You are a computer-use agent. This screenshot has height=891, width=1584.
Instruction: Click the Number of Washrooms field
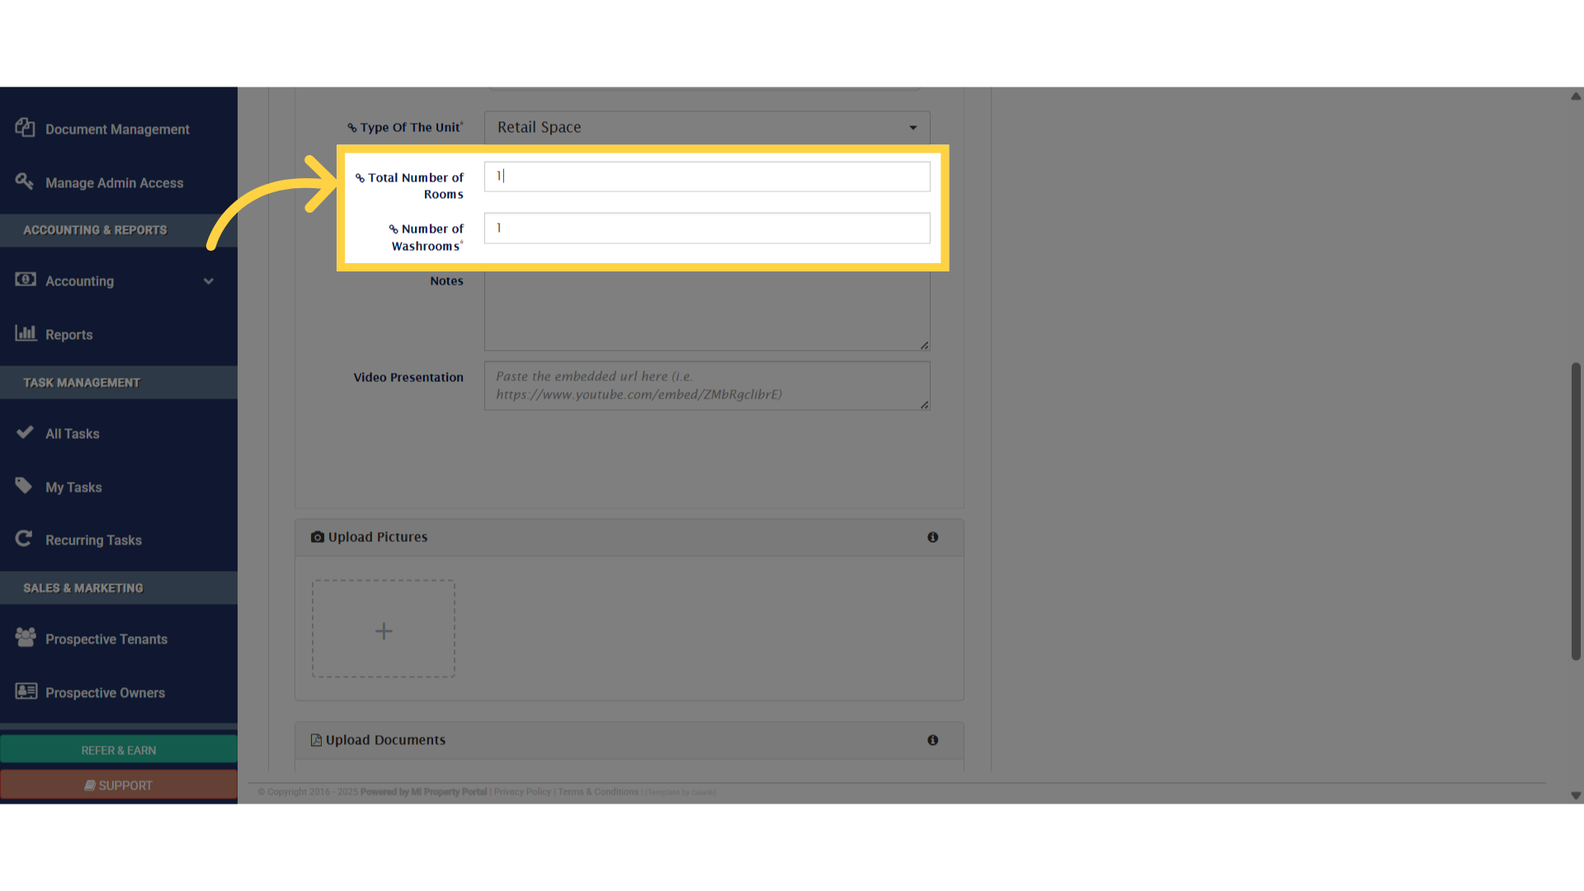pyautogui.click(x=707, y=229)
